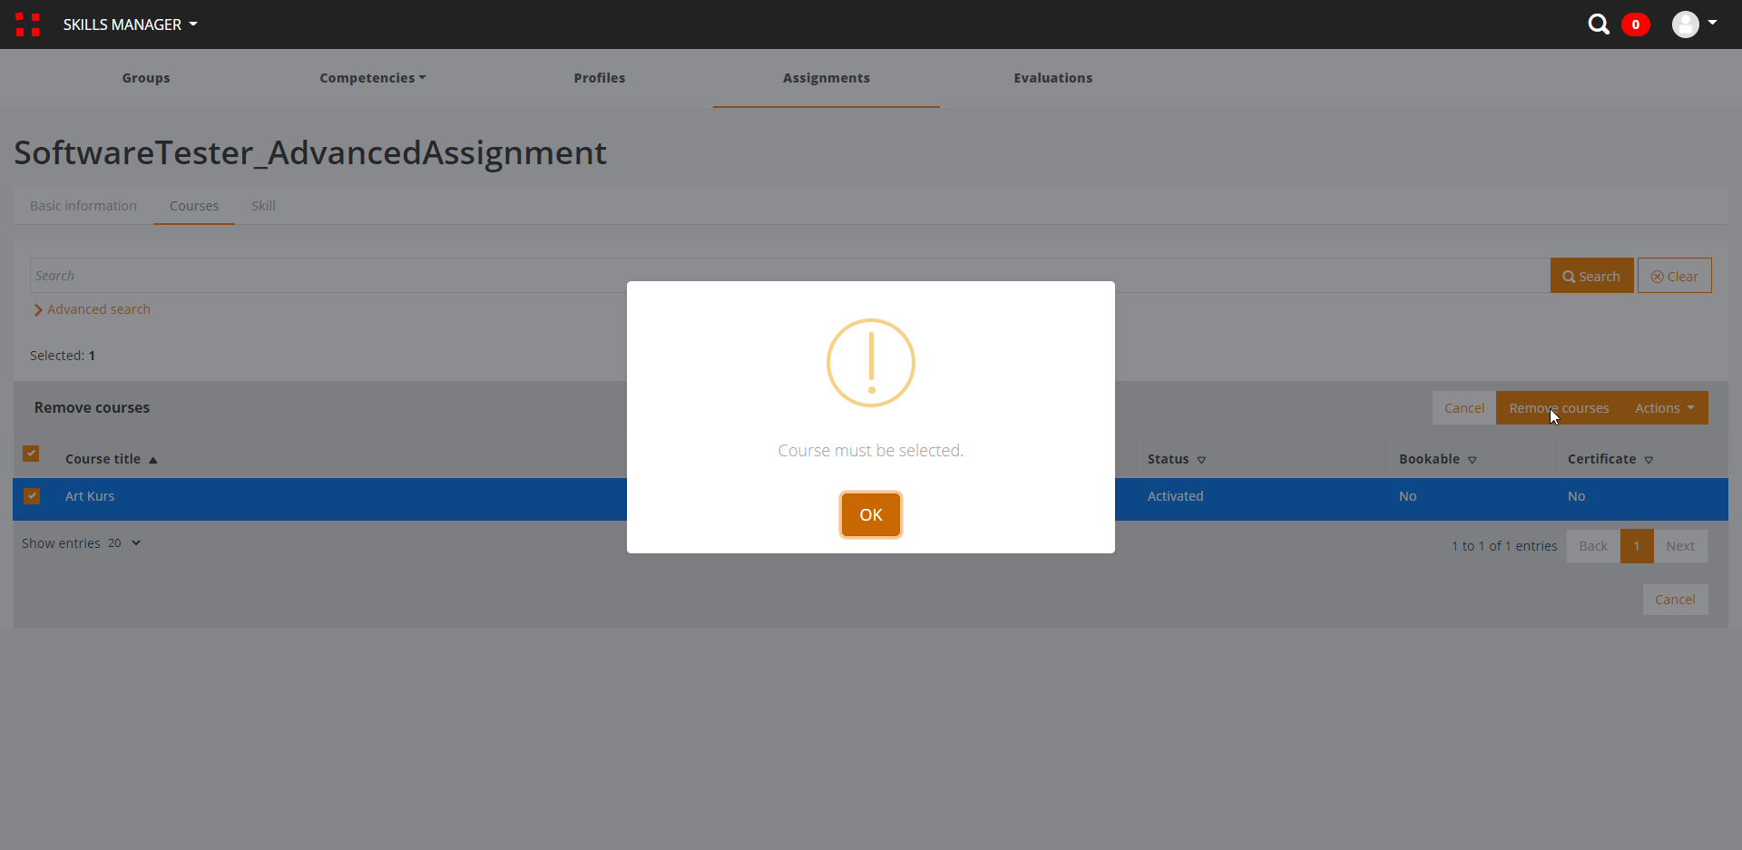Open the global search magnifier icon

pos(1598,24)
